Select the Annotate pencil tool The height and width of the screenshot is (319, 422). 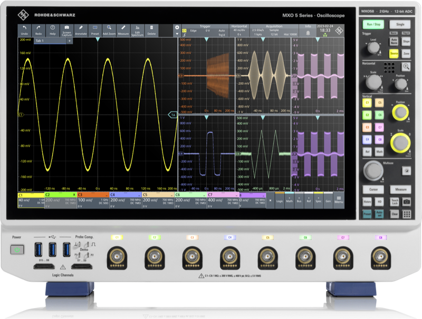click(81, 30)
